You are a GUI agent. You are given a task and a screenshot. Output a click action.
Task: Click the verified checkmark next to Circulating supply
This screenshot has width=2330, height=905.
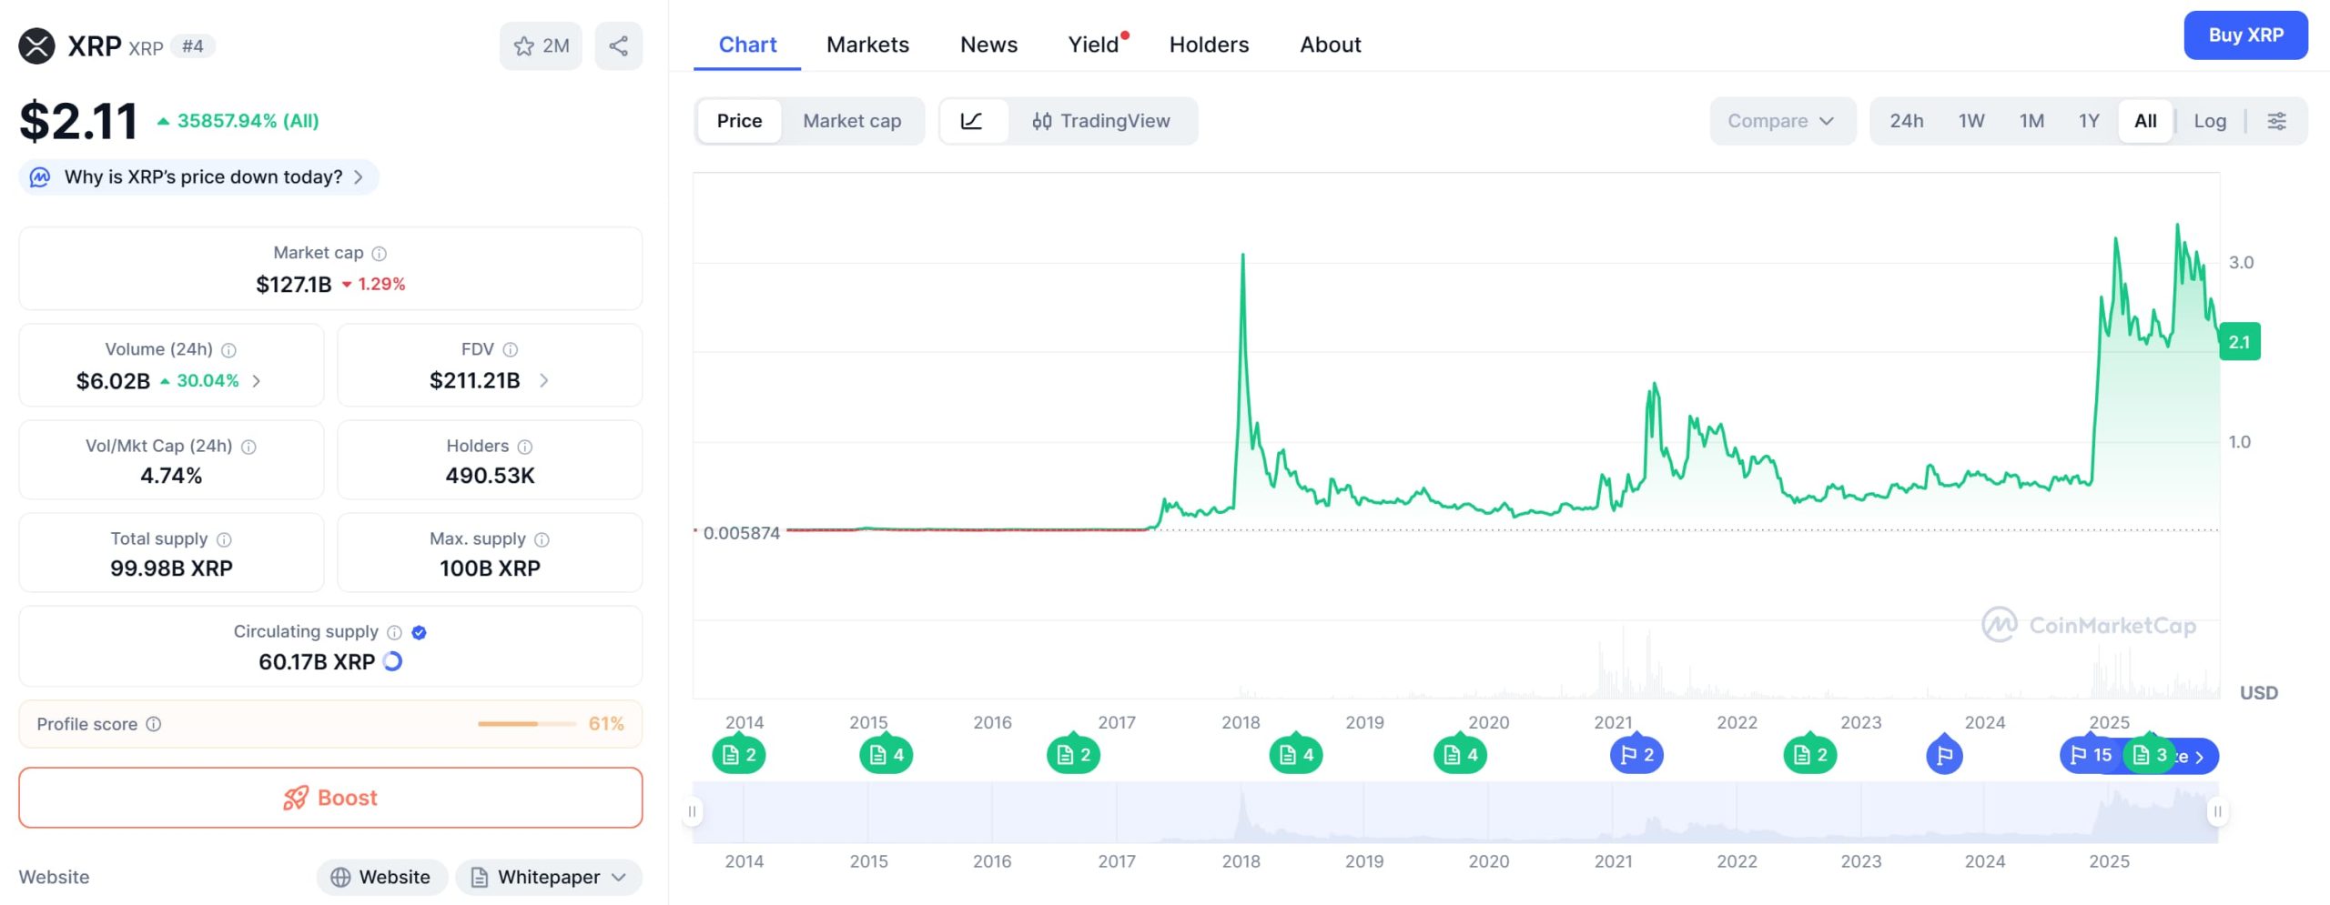point(418,631)
